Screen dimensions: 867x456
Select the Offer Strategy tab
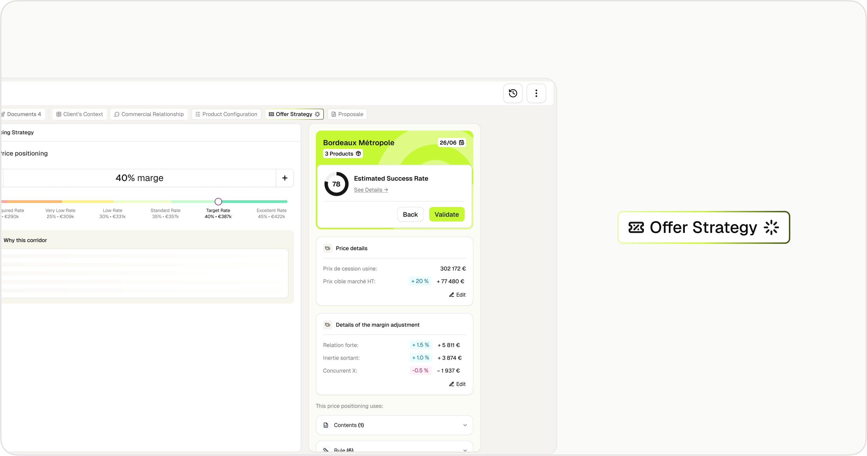(x=294, y=114)
